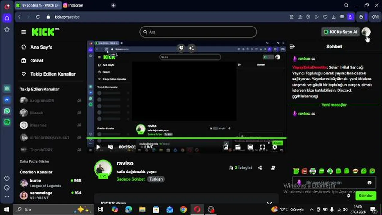Open the Opera snapshot camera tool
Viewport: 382px width, 215px height.
[300, 17]
